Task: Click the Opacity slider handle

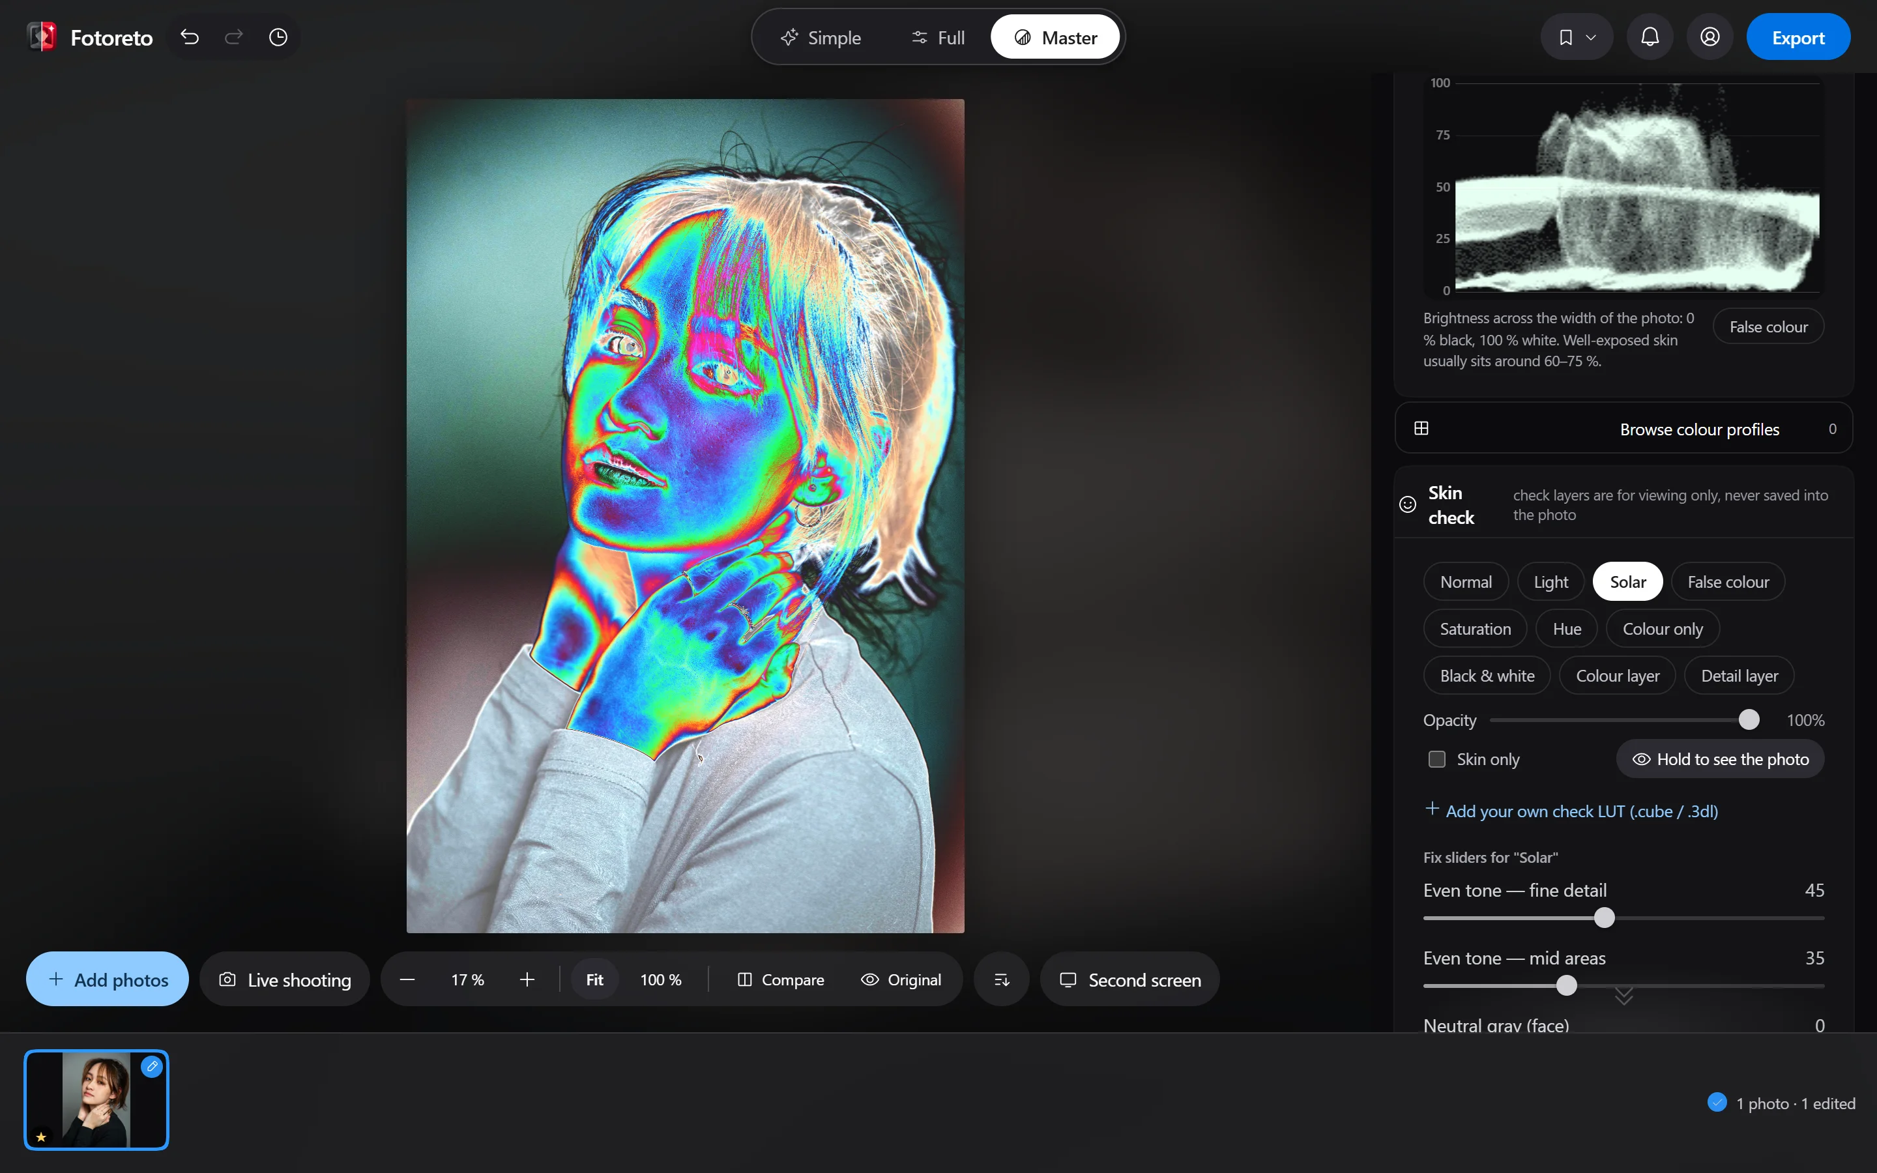Action: point(1748,720)
